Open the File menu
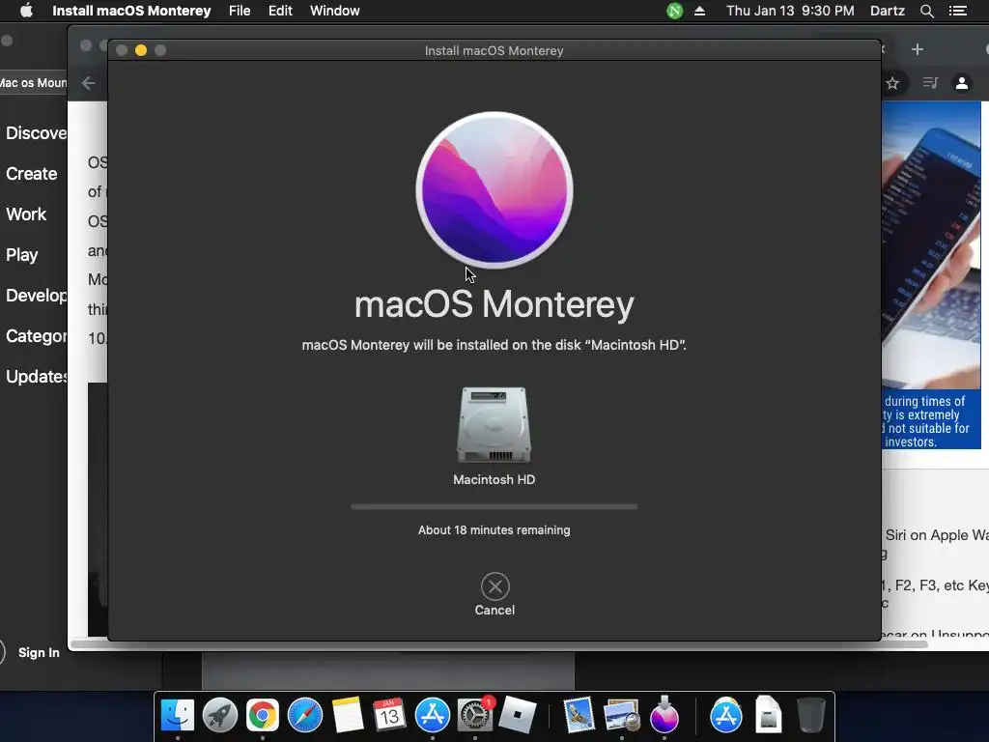The width and height of the screenshot is (989, 742). point(240,11)
